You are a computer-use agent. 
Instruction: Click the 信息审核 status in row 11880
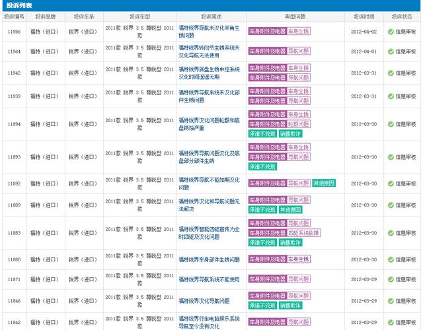pyautogui.click(x=406, y=259)
